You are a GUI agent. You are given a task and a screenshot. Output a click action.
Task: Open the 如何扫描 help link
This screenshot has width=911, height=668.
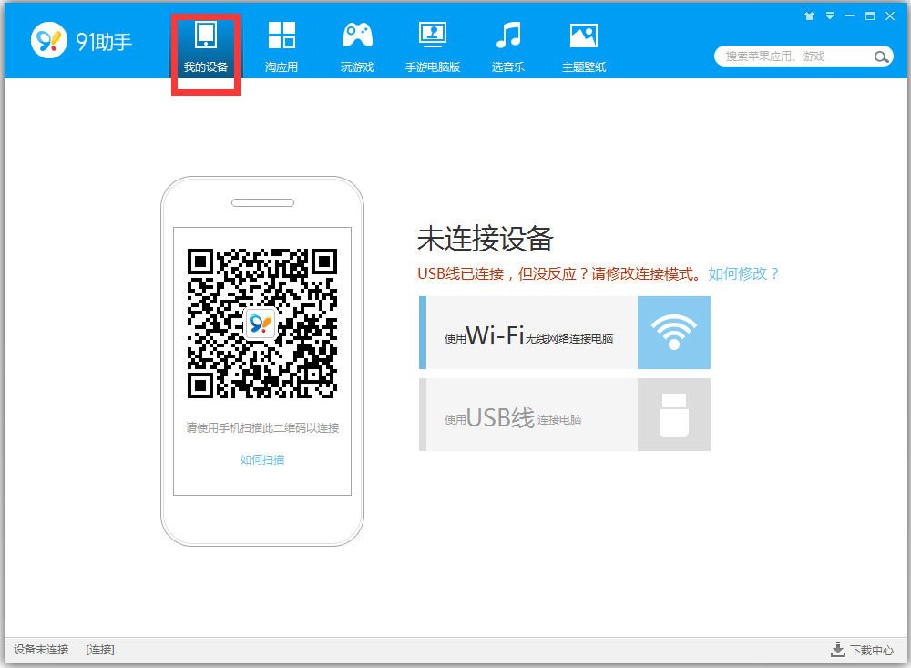262,460
